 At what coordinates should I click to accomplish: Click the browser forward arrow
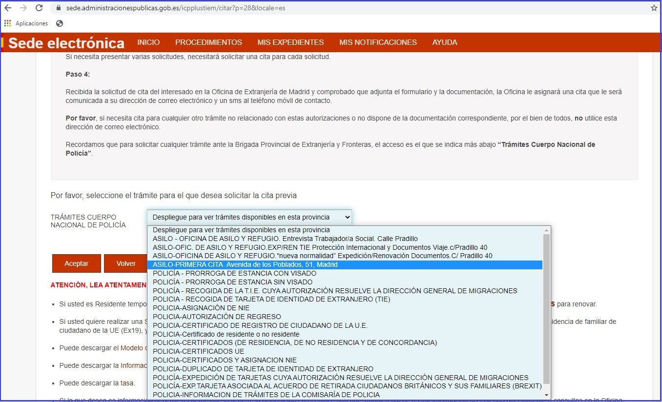coord(23,8)
